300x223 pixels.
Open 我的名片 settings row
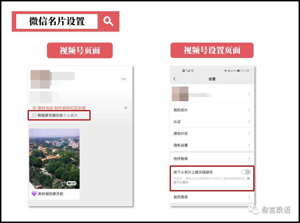click(x=212, y=110)
